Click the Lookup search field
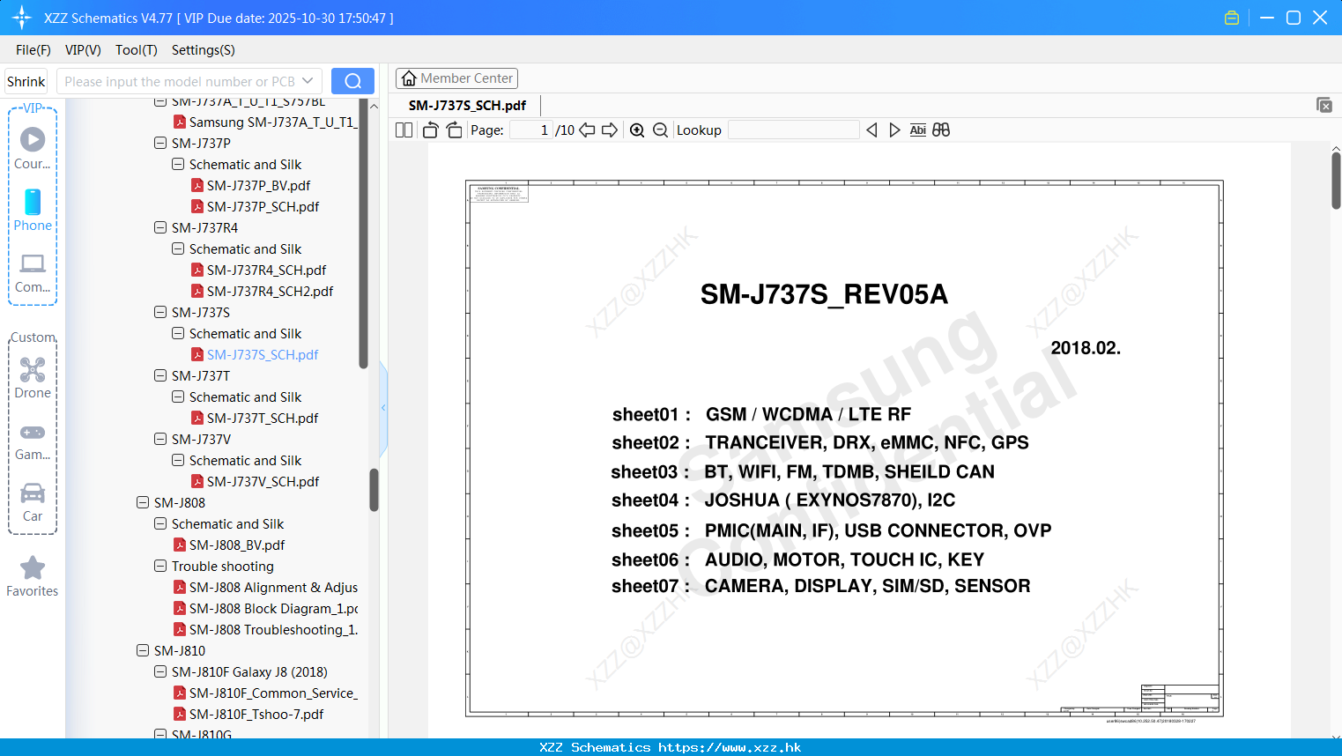Viewport: 1342px width, 756px height. coord(794,130)
